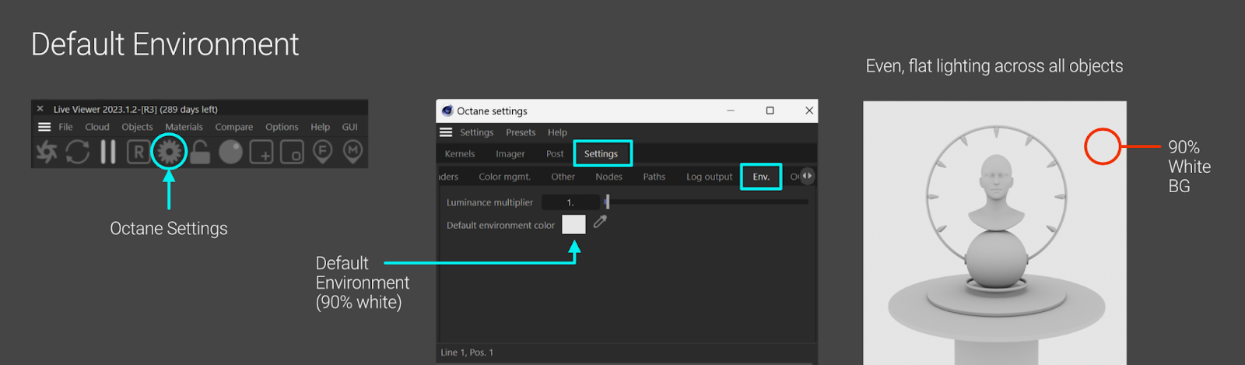
Task: Click the Octane logo send-scene icon
Action: coord(47,152)
